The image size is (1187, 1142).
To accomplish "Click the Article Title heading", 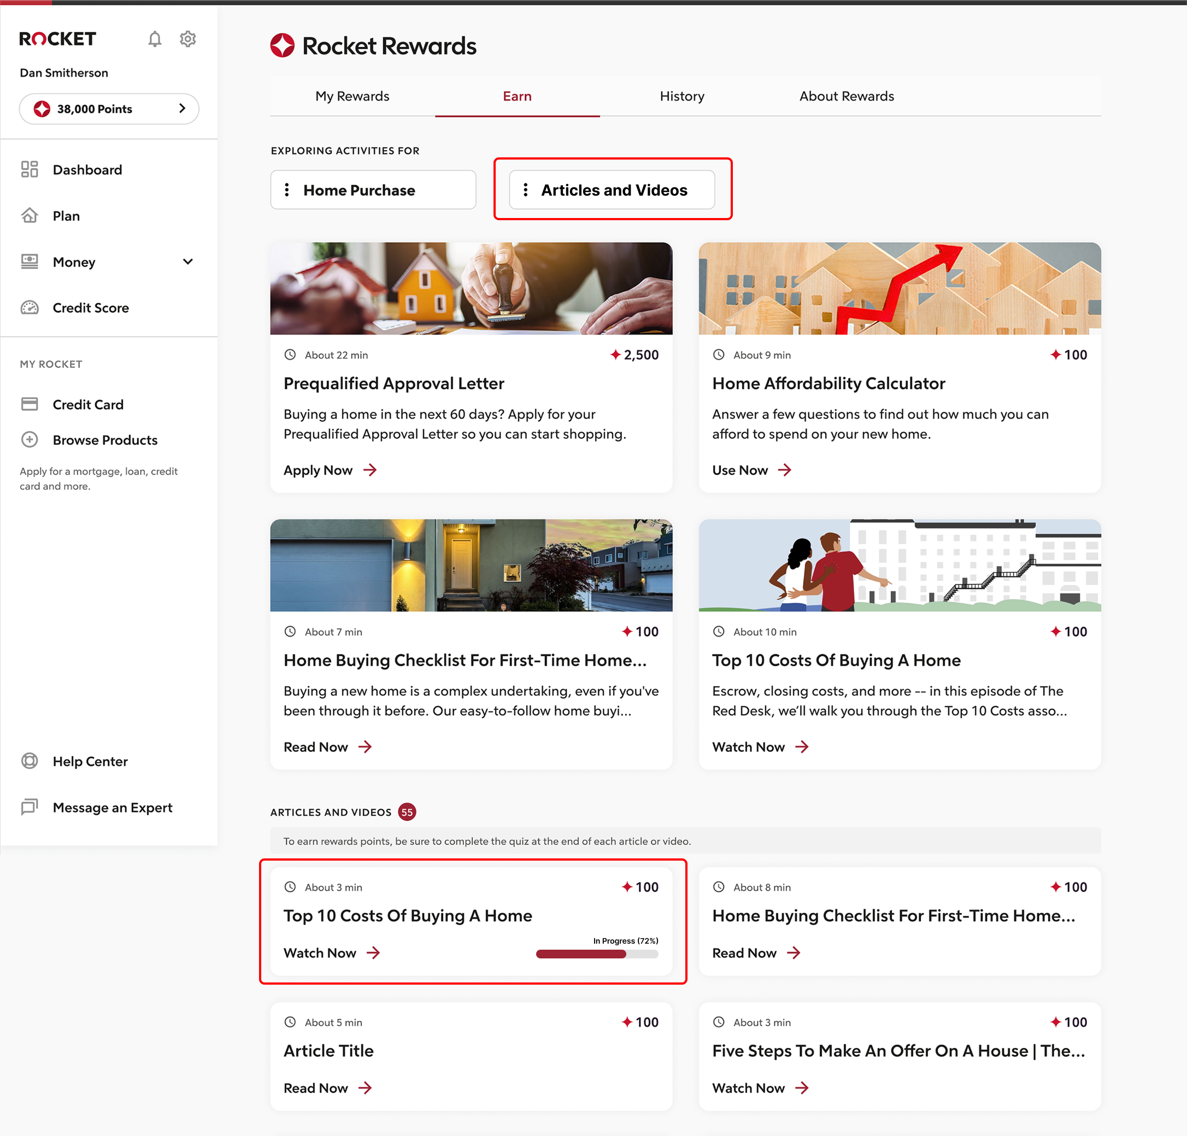I will point(329,1051).
